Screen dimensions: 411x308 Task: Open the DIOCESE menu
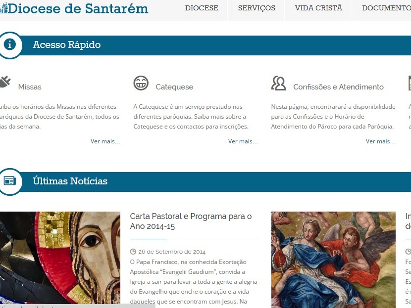click(x=202, y=8)
